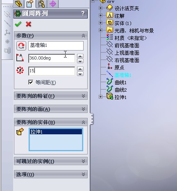Click the green checkmark to confirm pattern
177x191 pixels.
tap(18, 24)
